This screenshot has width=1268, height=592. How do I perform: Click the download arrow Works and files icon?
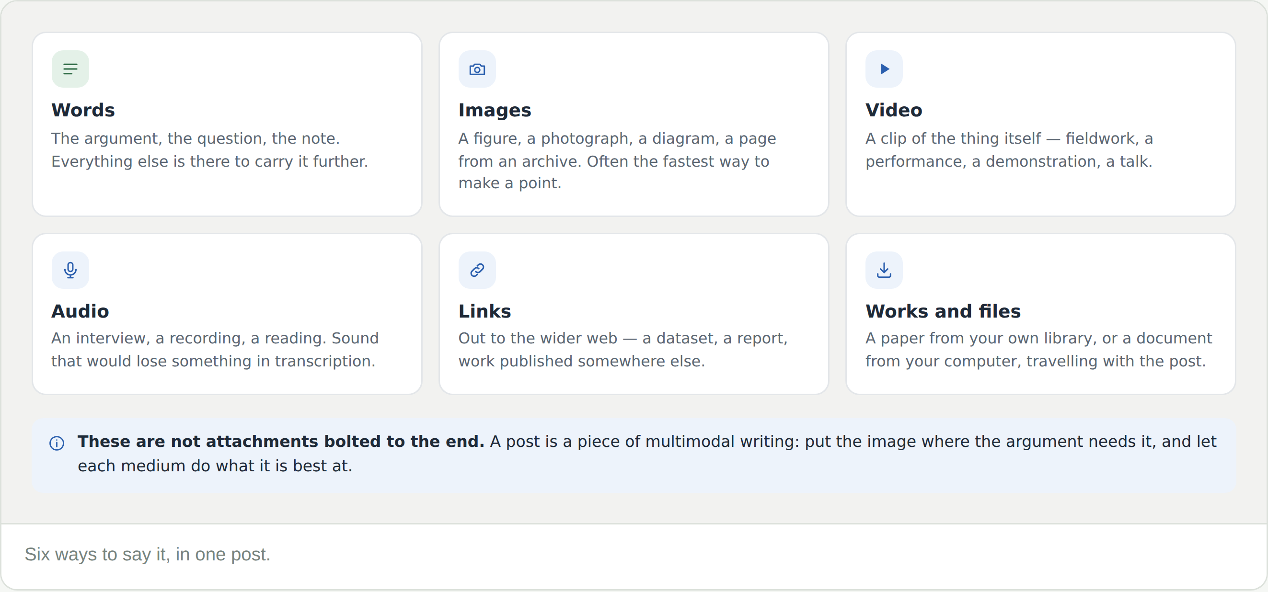(884, 270)
